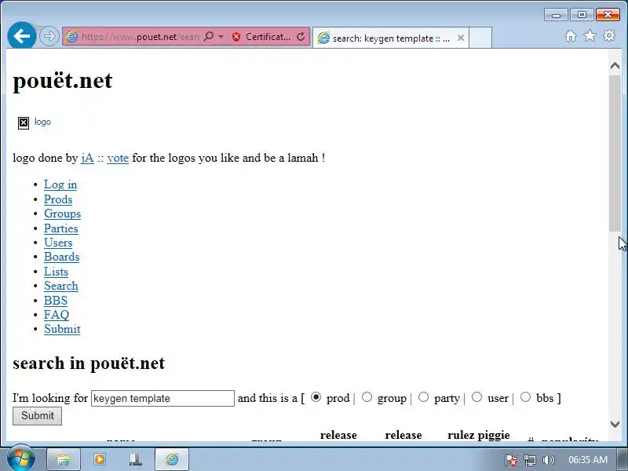
Task: Click the Submit search button
Action: pyautogui.click(x=37, y=416)
